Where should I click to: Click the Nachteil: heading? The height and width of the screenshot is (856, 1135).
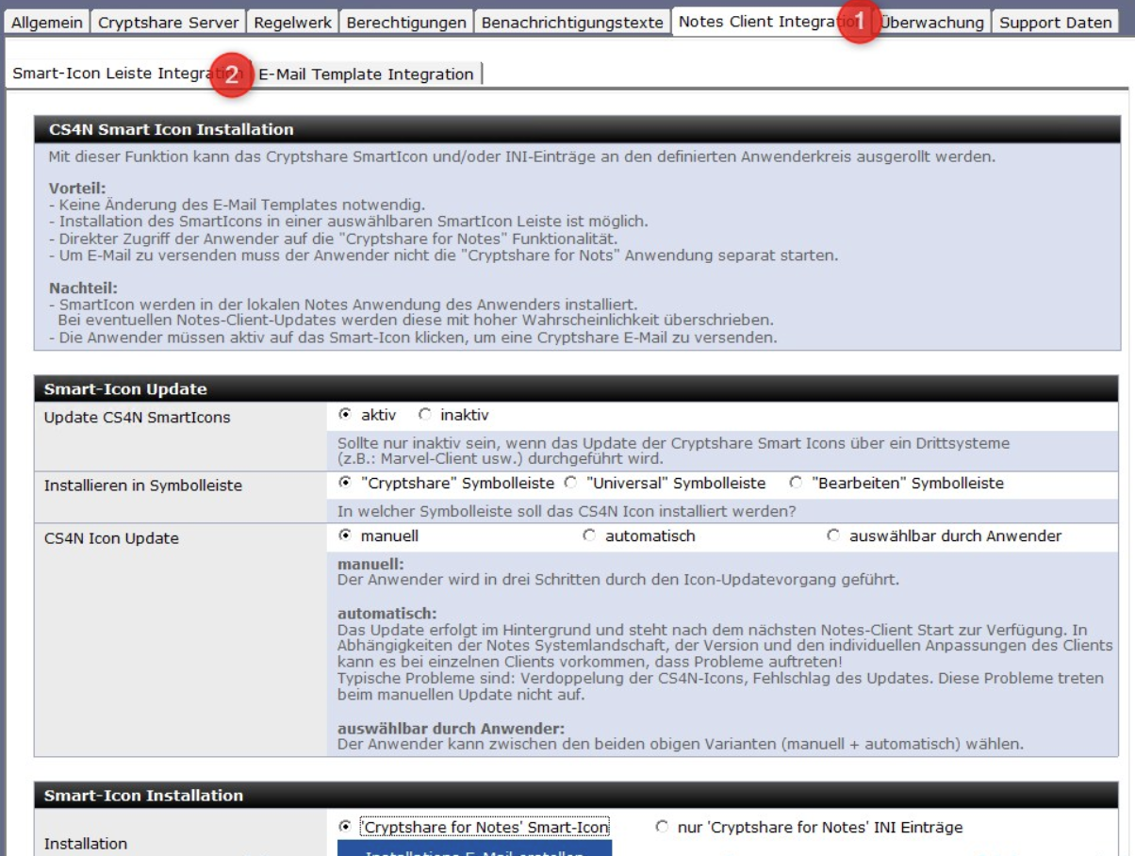click(83, 288)
